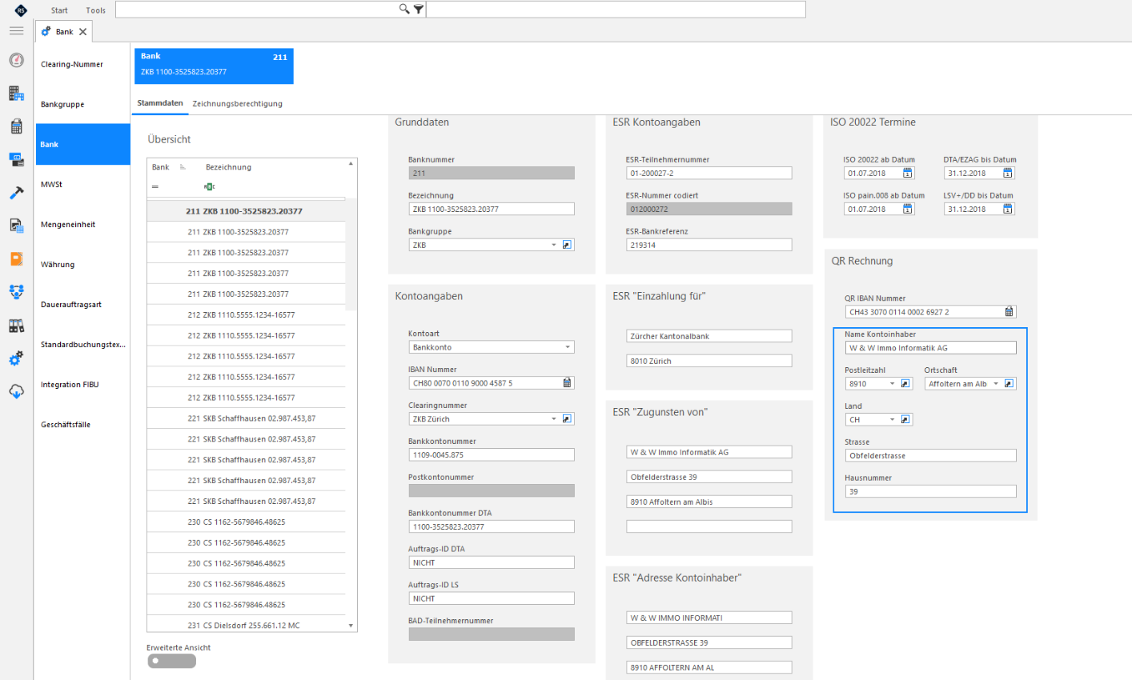Click scroll-up arrow of Übersicht list
This screenshot has width=1132, height=680.
point(351,163)
